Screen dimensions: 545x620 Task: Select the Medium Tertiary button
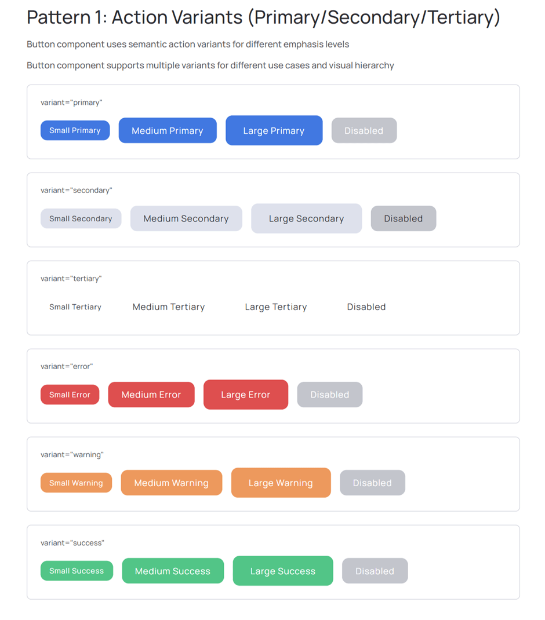(x=169, y=307)
